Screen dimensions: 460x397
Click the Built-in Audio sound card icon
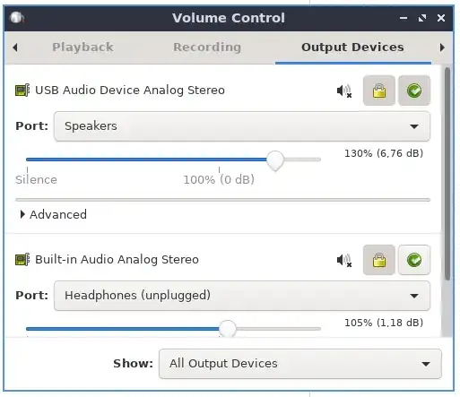click(x=22, y=260)
